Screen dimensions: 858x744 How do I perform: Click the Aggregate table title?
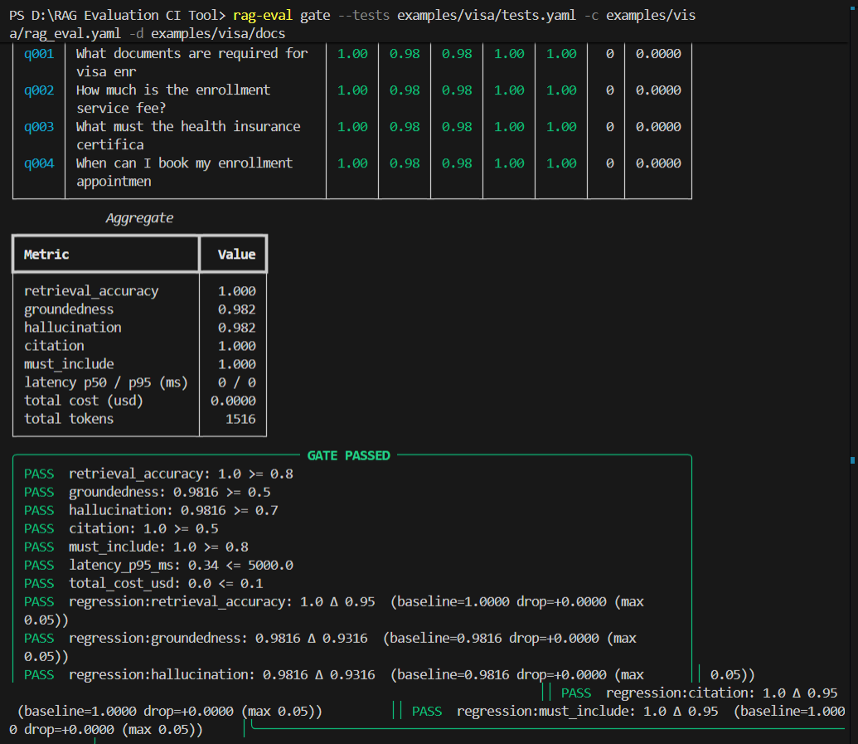click(x=139, y=218)
